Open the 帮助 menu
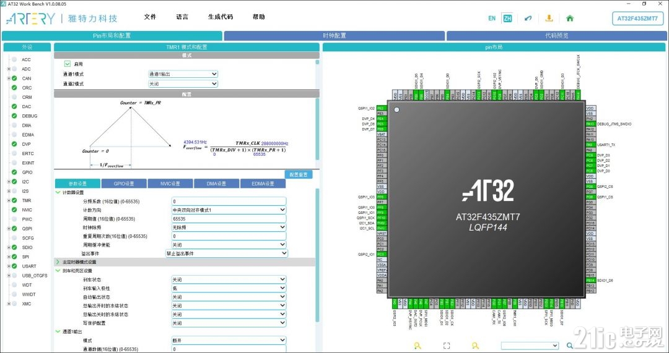 pyautogui.click(x=258, y=17)
